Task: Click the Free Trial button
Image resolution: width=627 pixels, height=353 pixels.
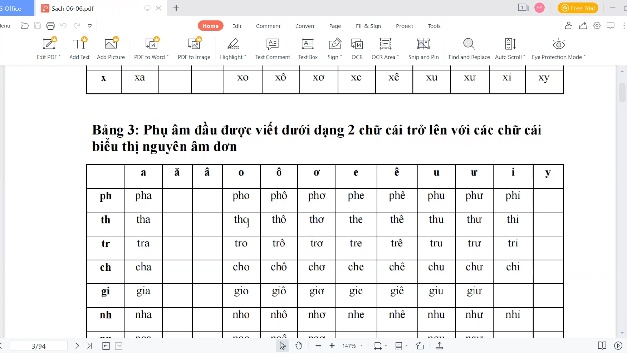Action: pos(578,8)
